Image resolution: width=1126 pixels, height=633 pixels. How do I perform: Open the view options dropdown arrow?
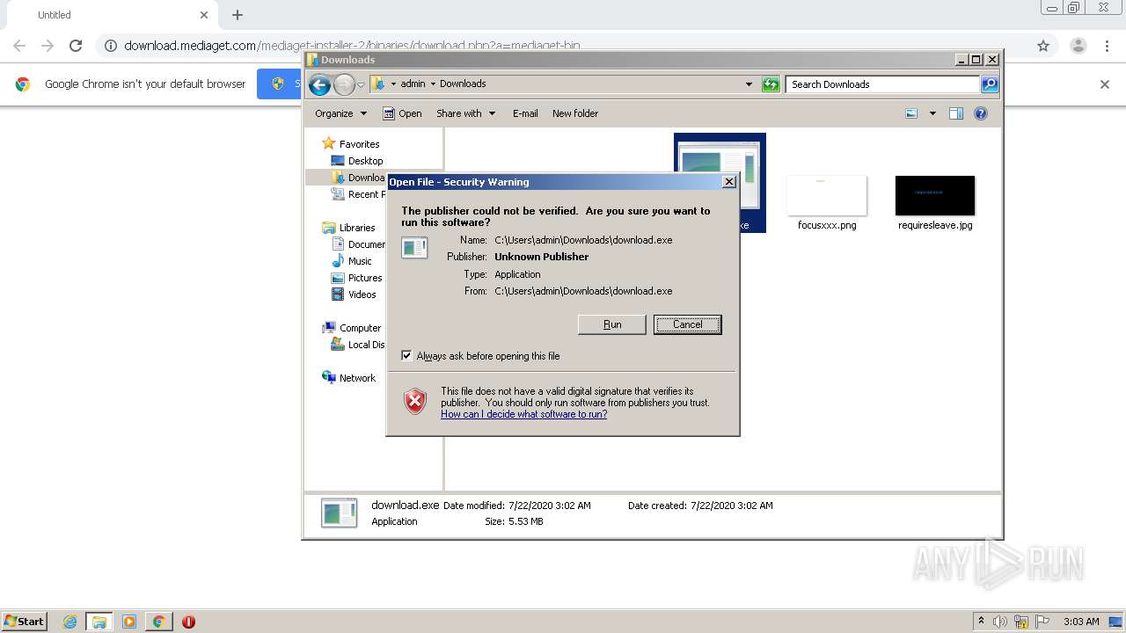tap(932, 113)
